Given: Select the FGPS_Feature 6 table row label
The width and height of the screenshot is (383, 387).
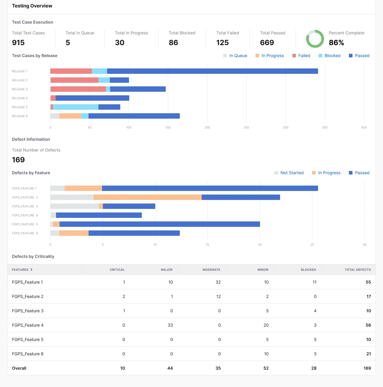Looking at the screenshot, I should point(28,354).
